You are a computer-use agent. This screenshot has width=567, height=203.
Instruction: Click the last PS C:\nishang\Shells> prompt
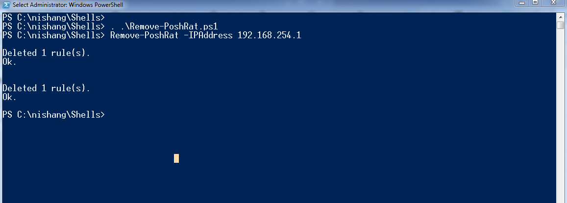(x=53, y=115)
